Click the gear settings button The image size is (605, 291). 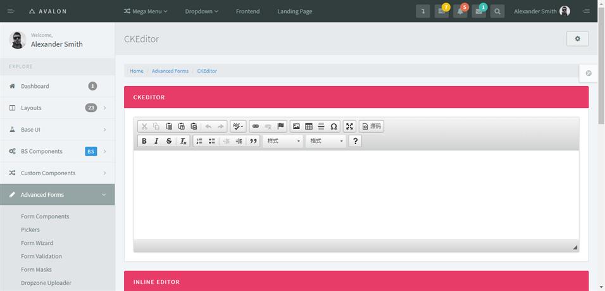[577, 39]
